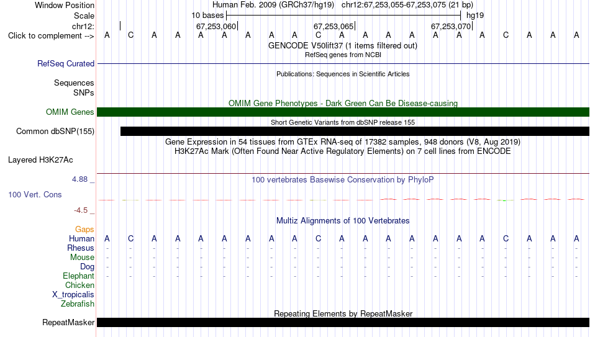Click the 67,253,070 position marker

pyautogui.click(x=451, y=26)
